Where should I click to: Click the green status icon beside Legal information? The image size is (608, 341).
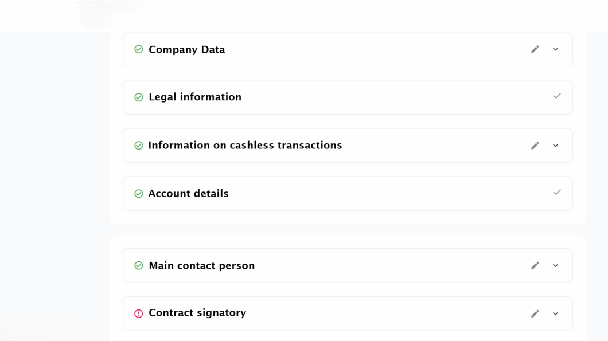138,97
